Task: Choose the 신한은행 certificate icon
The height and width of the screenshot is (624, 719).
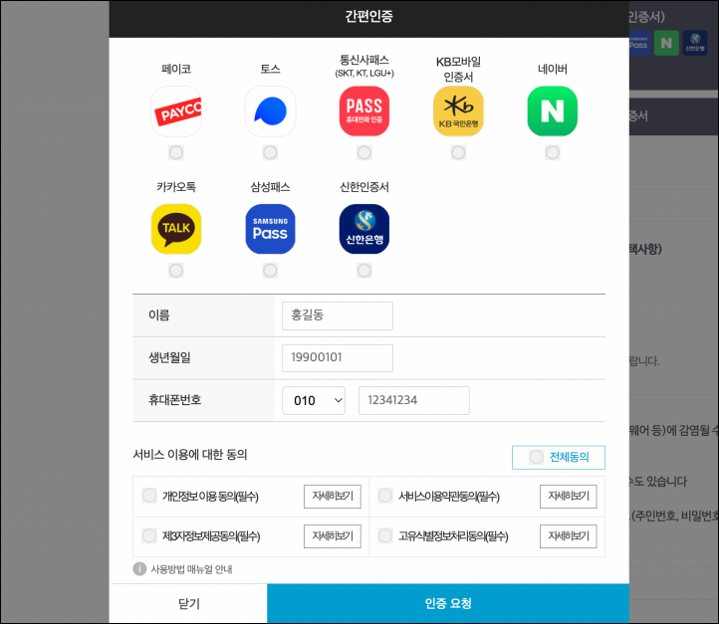Action: (x=364, y=229)
